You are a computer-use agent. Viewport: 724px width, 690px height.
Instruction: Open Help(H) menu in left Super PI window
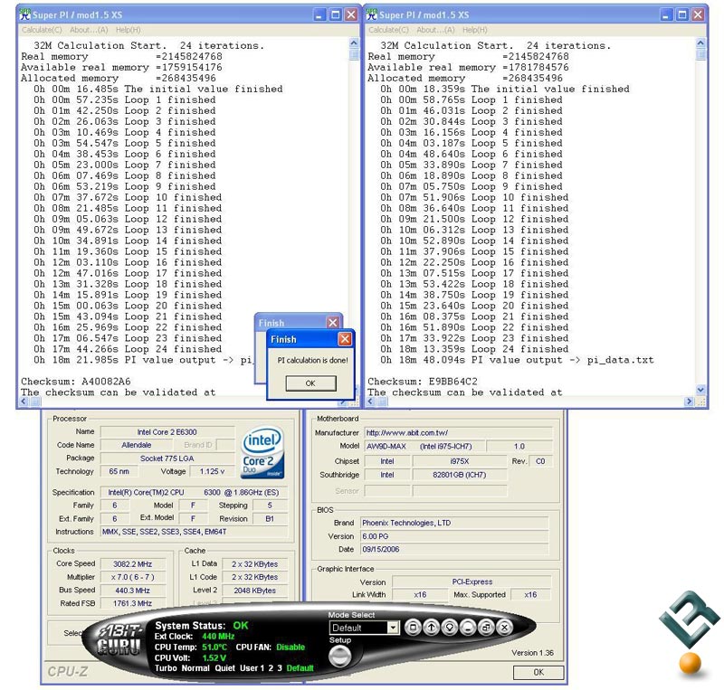click(x=128, y=30)
